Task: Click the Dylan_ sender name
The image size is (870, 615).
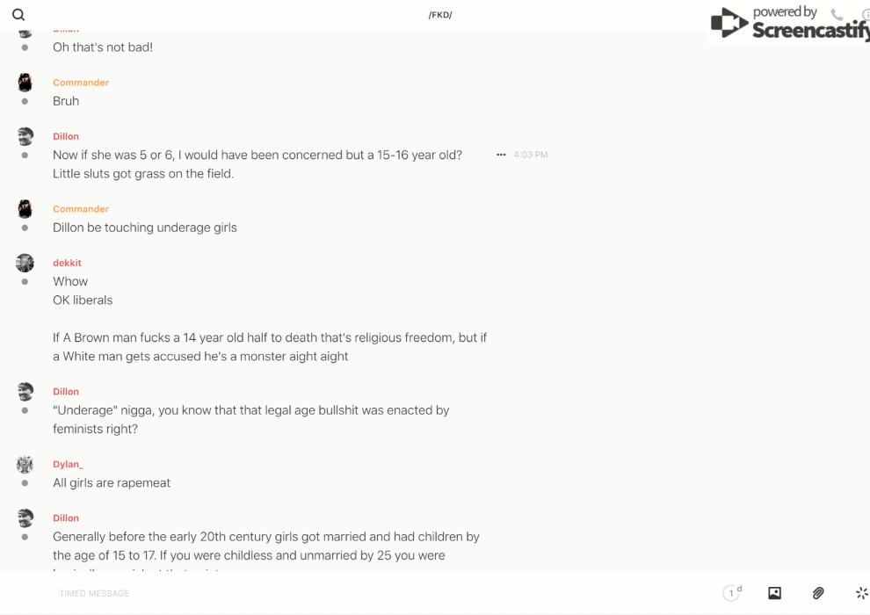Action: click(x=68, y=464)
